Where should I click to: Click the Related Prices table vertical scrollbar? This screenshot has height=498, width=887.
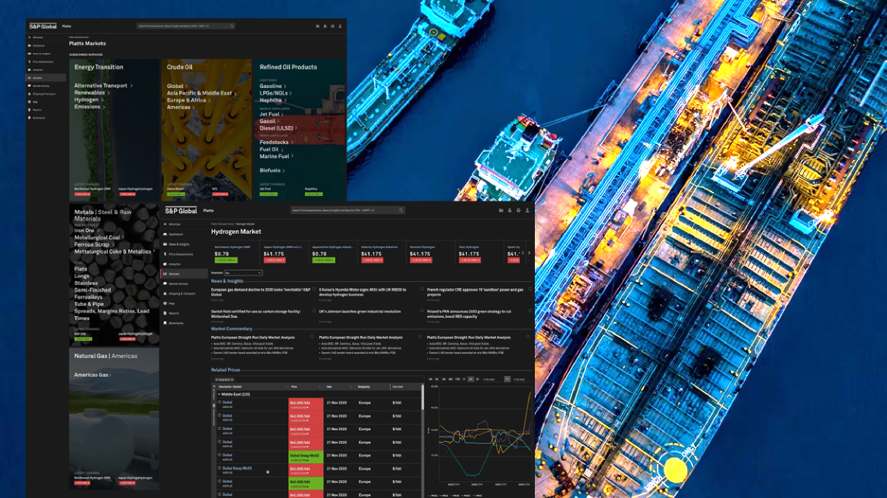422,397
